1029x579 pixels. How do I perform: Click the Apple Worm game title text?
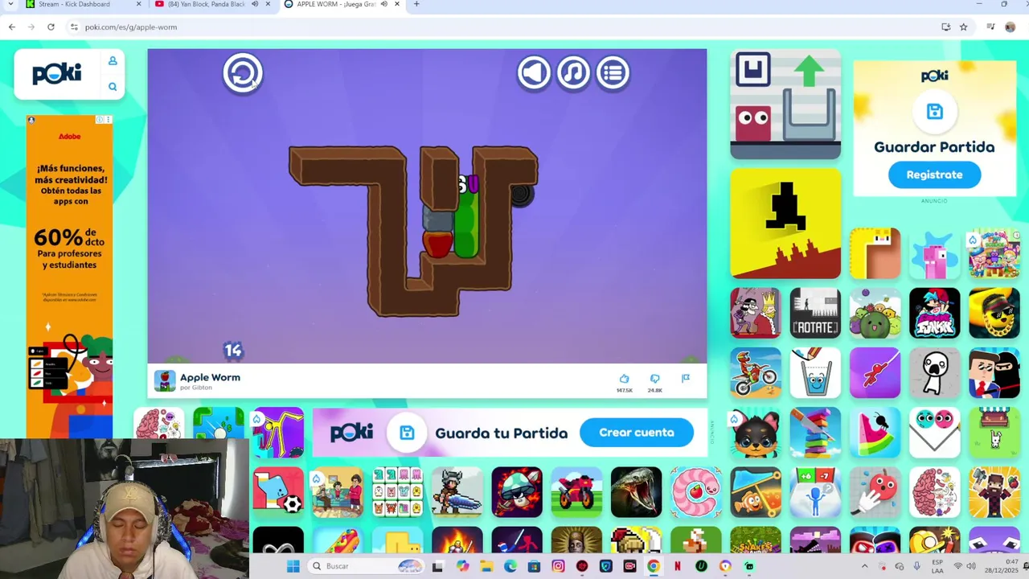click(x=210, y=377)
